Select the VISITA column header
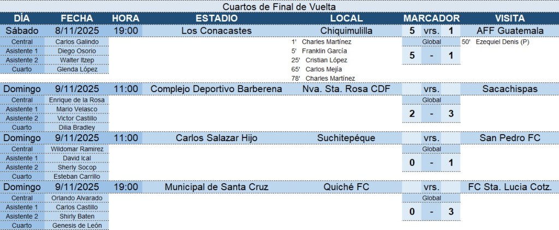The height and width of the screenshot is (230, 559). [x=510, y=19]
